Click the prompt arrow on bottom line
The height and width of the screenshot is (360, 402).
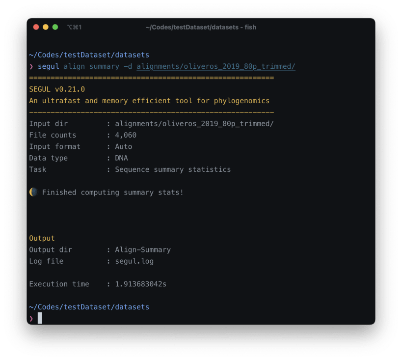(31, 319)
